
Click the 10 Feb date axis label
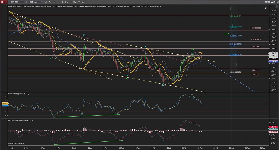coord(105,148)
